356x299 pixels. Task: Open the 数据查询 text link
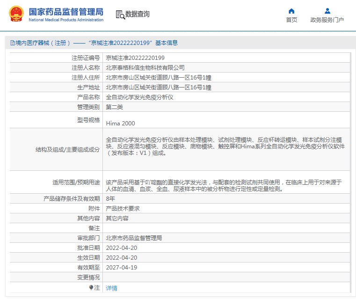tap(138, 15)
